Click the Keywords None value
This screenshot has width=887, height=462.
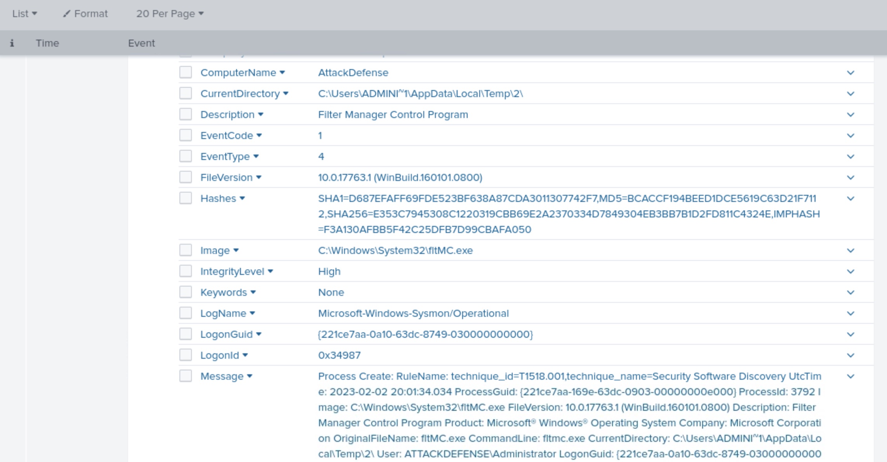pos(331,292)
